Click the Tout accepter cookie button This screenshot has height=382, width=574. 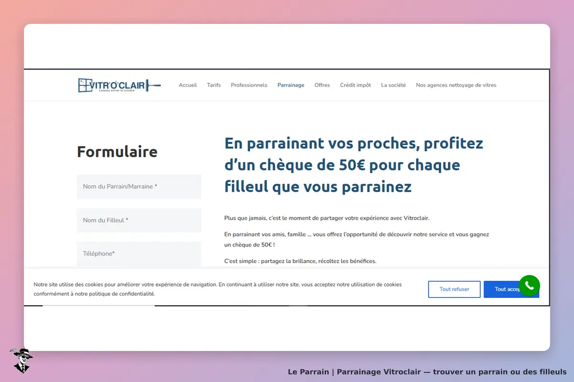511,289
